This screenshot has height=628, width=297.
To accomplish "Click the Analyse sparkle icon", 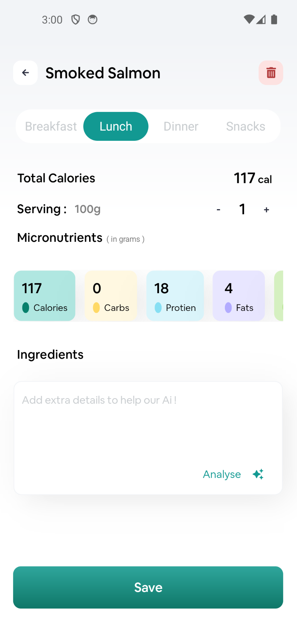I will click(x=258, y=474).
